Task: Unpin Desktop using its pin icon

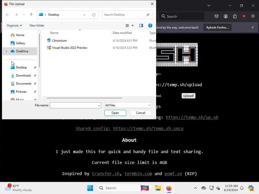Action: click(x=35, y=67)
